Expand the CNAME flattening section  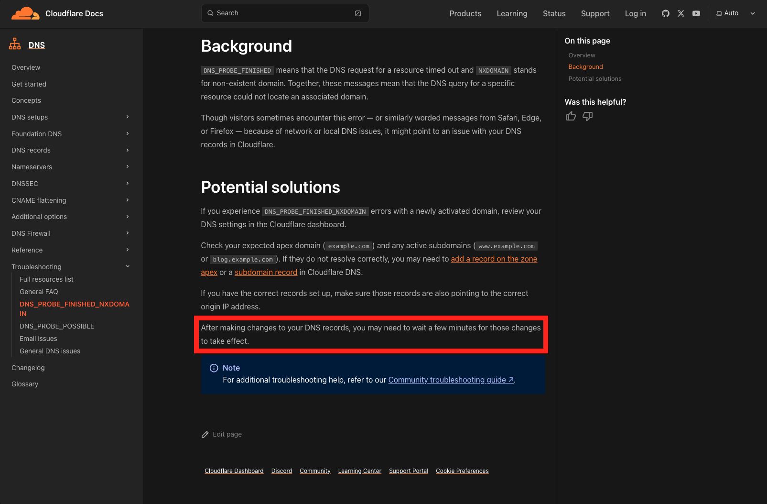[128, 200]
